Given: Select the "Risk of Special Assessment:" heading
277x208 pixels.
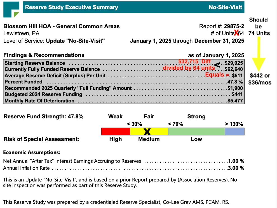Looking at the screenshot, I should (41, 139).
